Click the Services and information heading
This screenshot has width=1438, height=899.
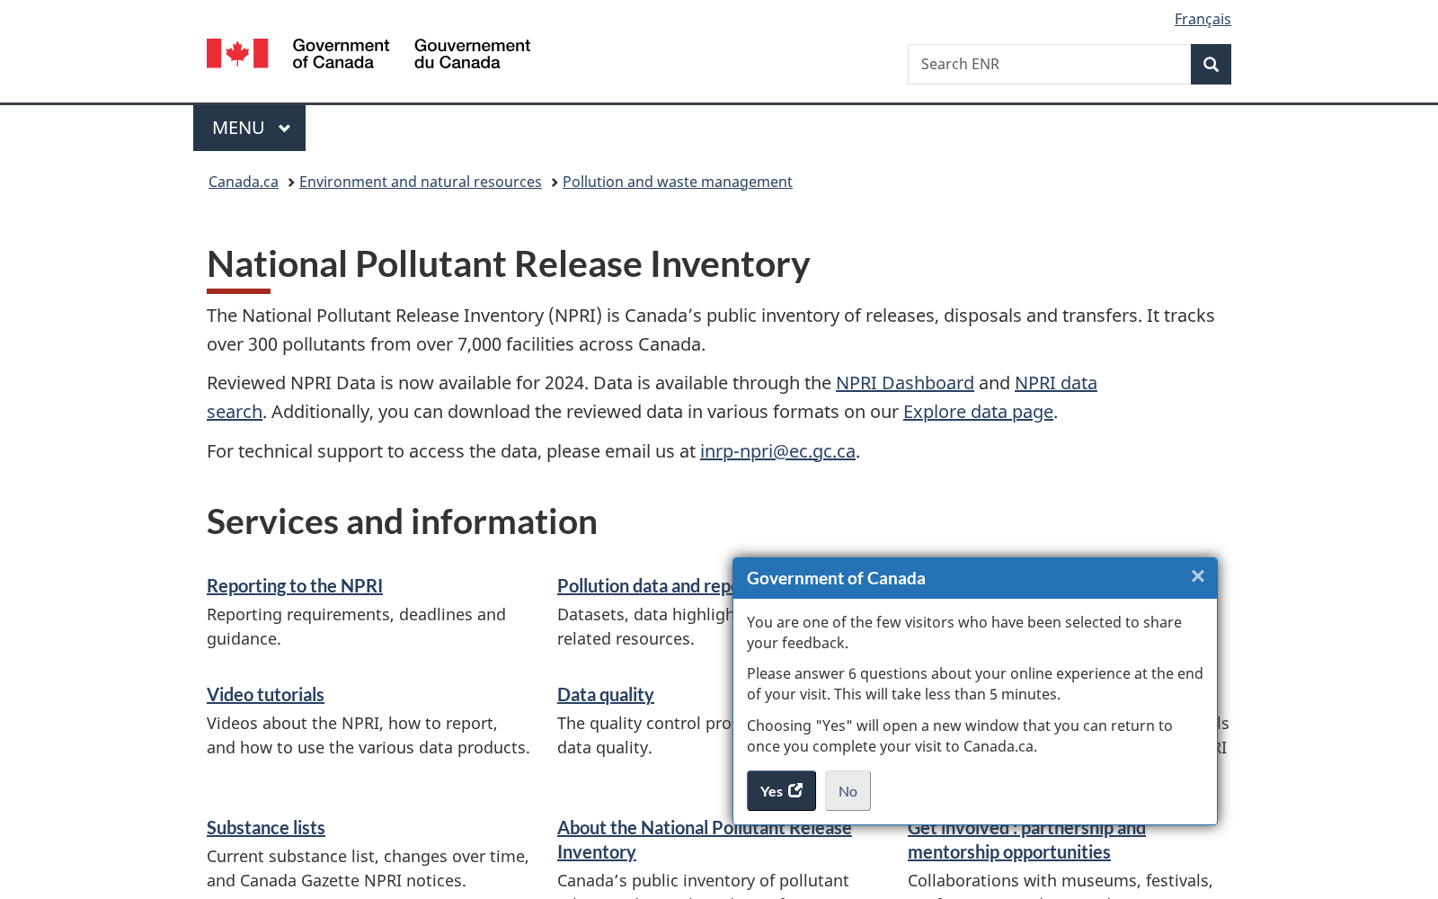click(x=402, y=522)
